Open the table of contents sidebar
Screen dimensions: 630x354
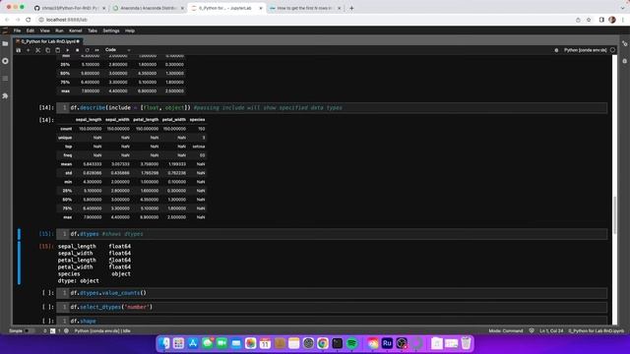click(x=5, y=79)
